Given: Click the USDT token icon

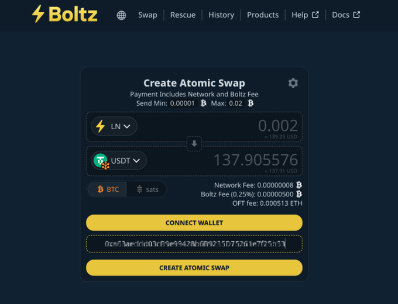Looking at the screenshot, I should [101, 161].
